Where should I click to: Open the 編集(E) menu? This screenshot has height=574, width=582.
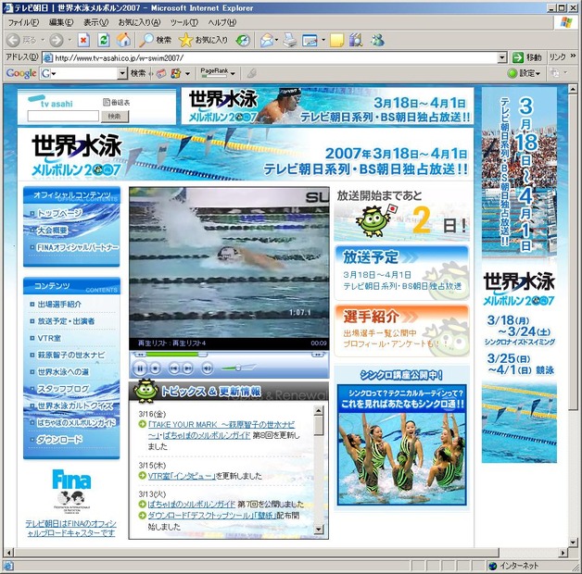click(x=61, y=22)
